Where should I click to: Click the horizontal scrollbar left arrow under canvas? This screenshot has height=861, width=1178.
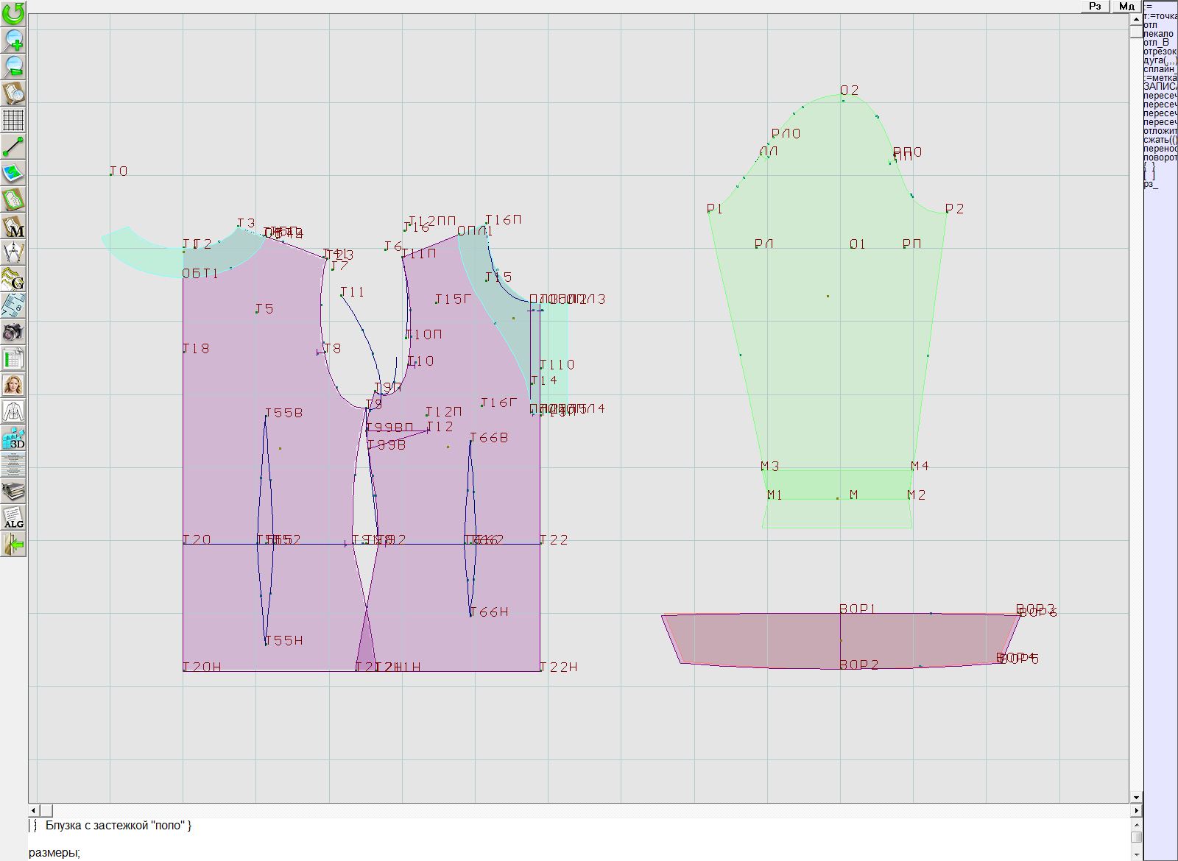click(x=34, y=810)
